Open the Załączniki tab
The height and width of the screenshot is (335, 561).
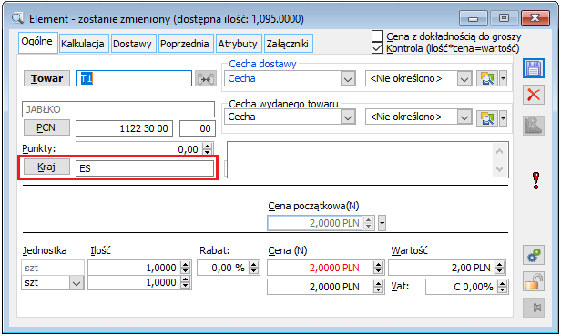click(288, 44)
